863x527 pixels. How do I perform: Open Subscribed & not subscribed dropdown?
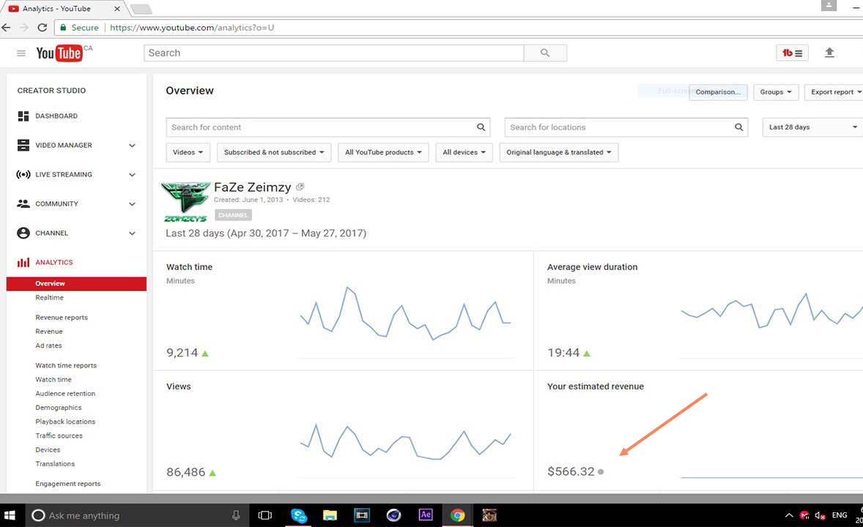click(274, 152)
